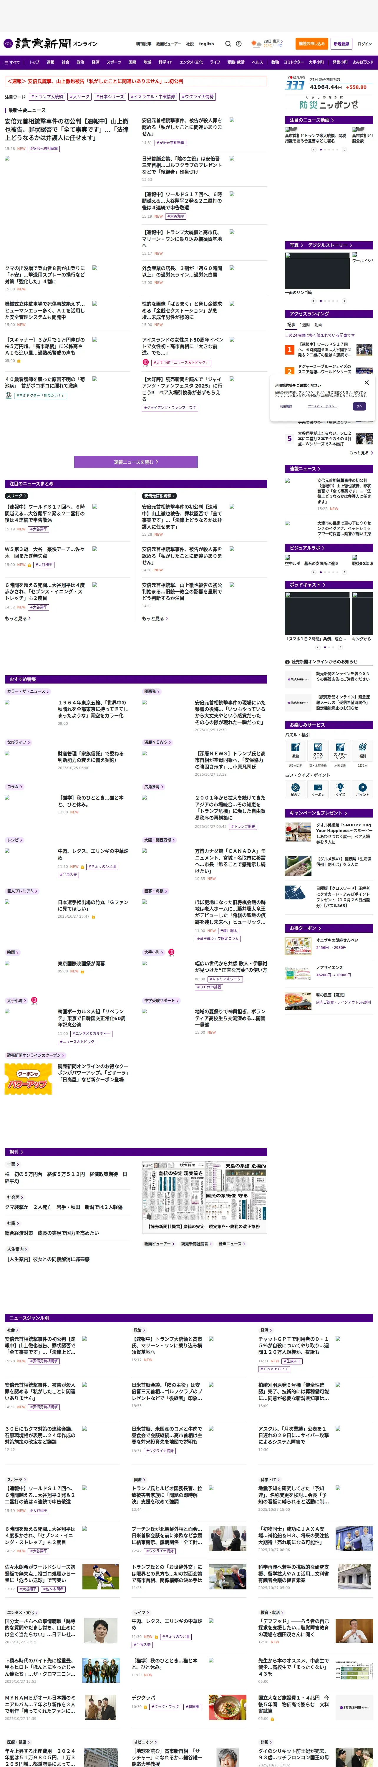Click 大リーグ category label in まとめ

tap(16, 496)
